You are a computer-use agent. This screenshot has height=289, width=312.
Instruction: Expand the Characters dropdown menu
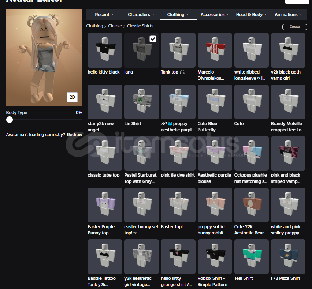pyautogui.click(x=141, y=15)
